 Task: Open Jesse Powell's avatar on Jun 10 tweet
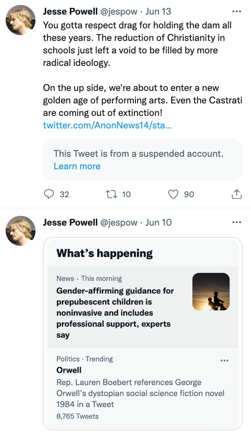click(21, 231)
